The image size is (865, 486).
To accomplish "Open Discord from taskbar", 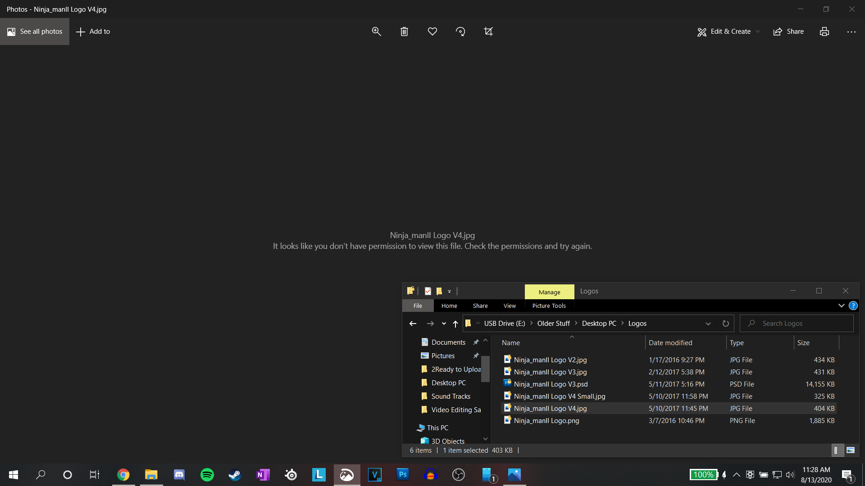I will click(x=179, y=475).
